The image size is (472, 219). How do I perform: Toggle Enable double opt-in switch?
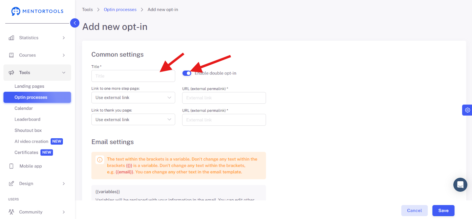click(x=187, y=73)
